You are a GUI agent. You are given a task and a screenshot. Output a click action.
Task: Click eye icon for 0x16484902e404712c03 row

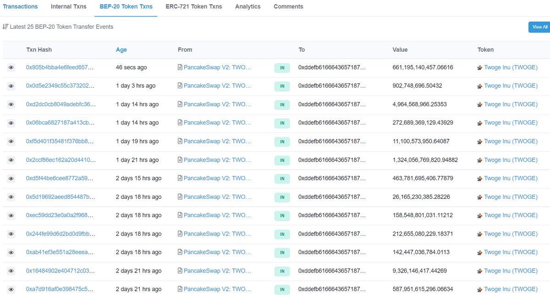11,271
